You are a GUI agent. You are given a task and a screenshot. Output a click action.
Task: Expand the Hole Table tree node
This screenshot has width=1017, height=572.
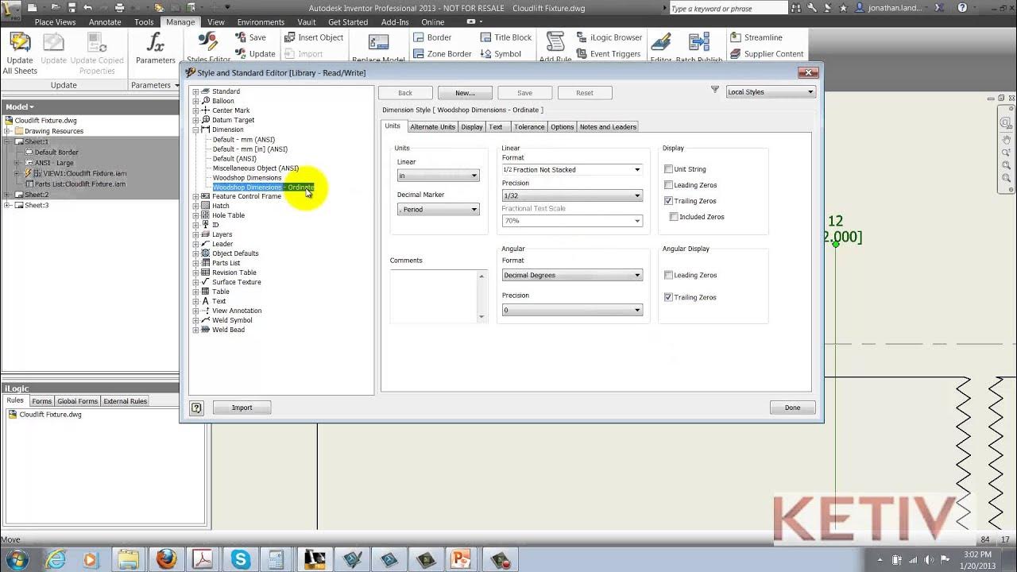point(195,215)
